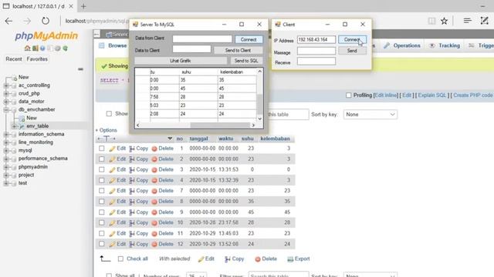Screen dimensions: 494x277
Task: Switch to Favorites tab in navigation
Action: coord(37,59)
